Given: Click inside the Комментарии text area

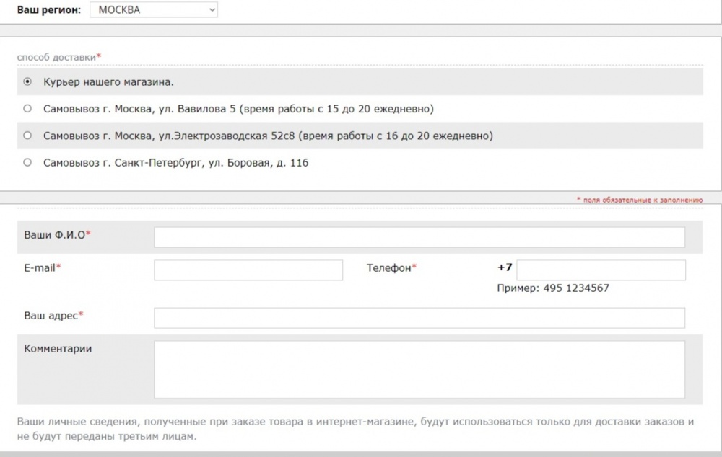Looking at the screenshot, I should [419, 370].
